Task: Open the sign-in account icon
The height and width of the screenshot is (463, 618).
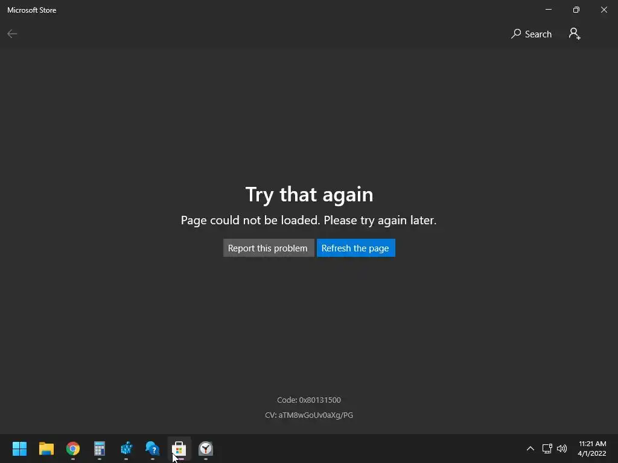Action: click(x=575, y=34)
